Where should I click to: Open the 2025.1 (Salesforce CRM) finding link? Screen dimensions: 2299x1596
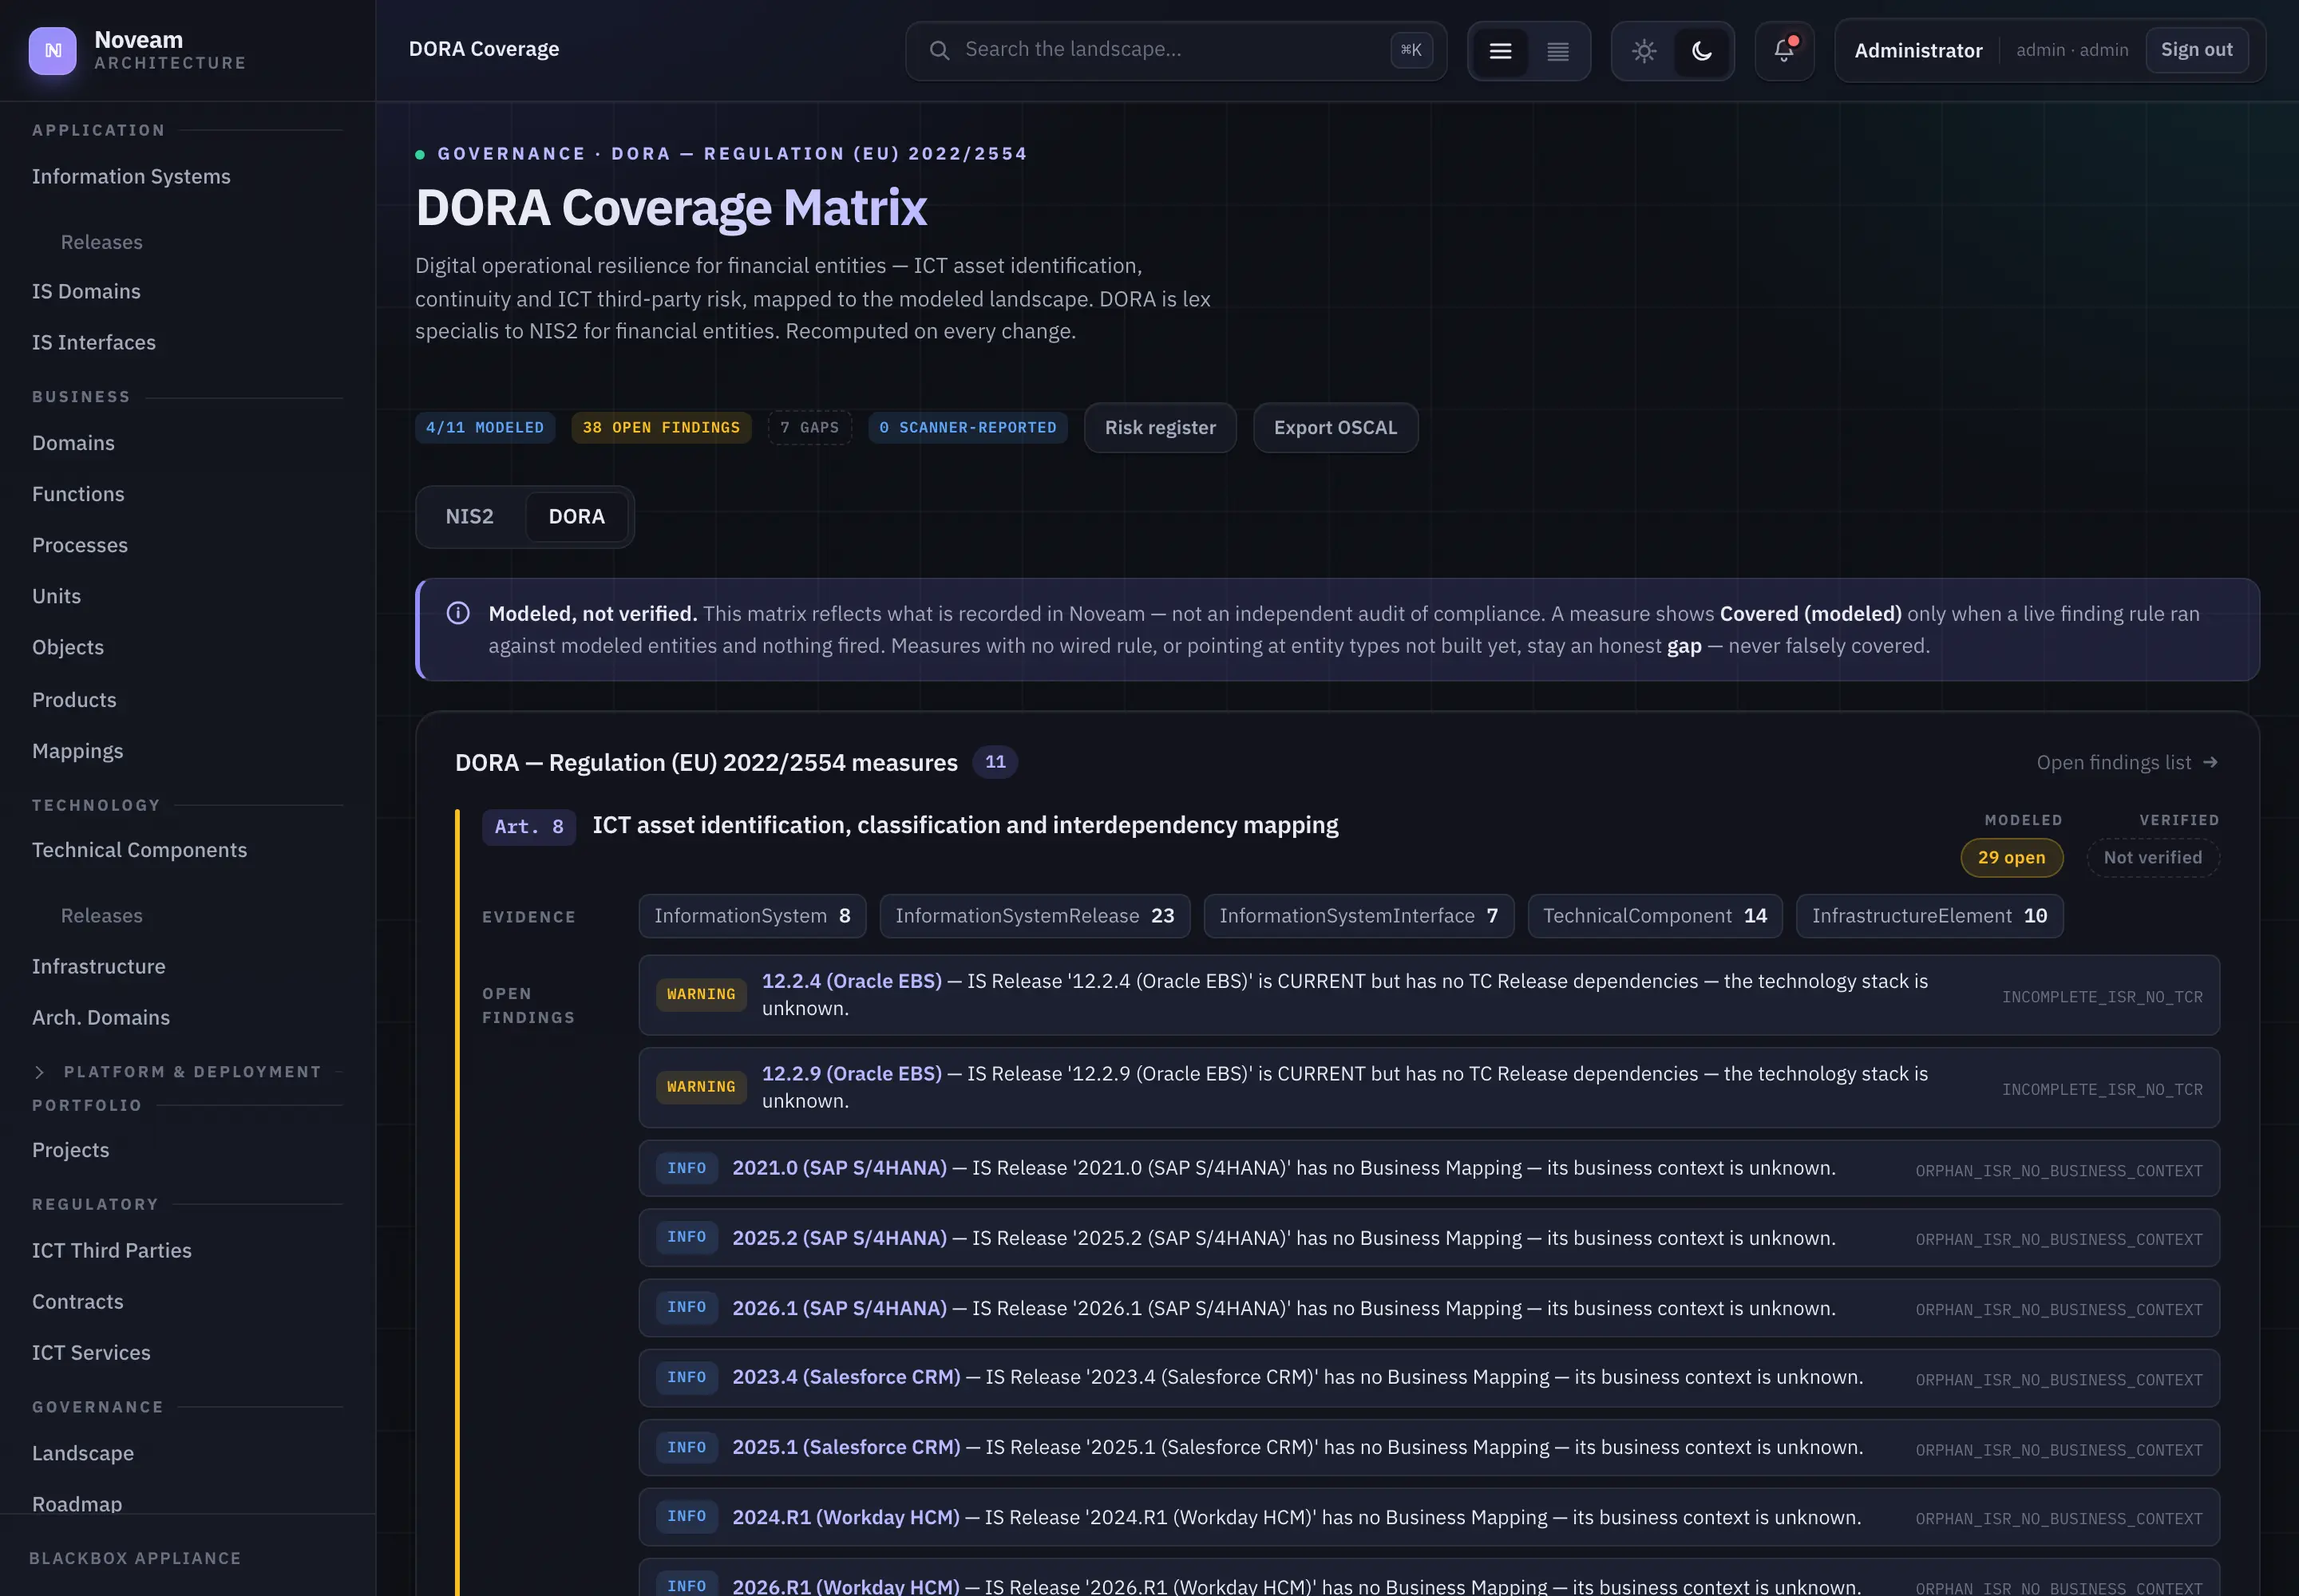pyautogui.click(x=846, y=1447)
